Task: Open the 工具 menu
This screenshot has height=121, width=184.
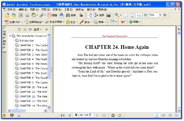Action: 68,10
